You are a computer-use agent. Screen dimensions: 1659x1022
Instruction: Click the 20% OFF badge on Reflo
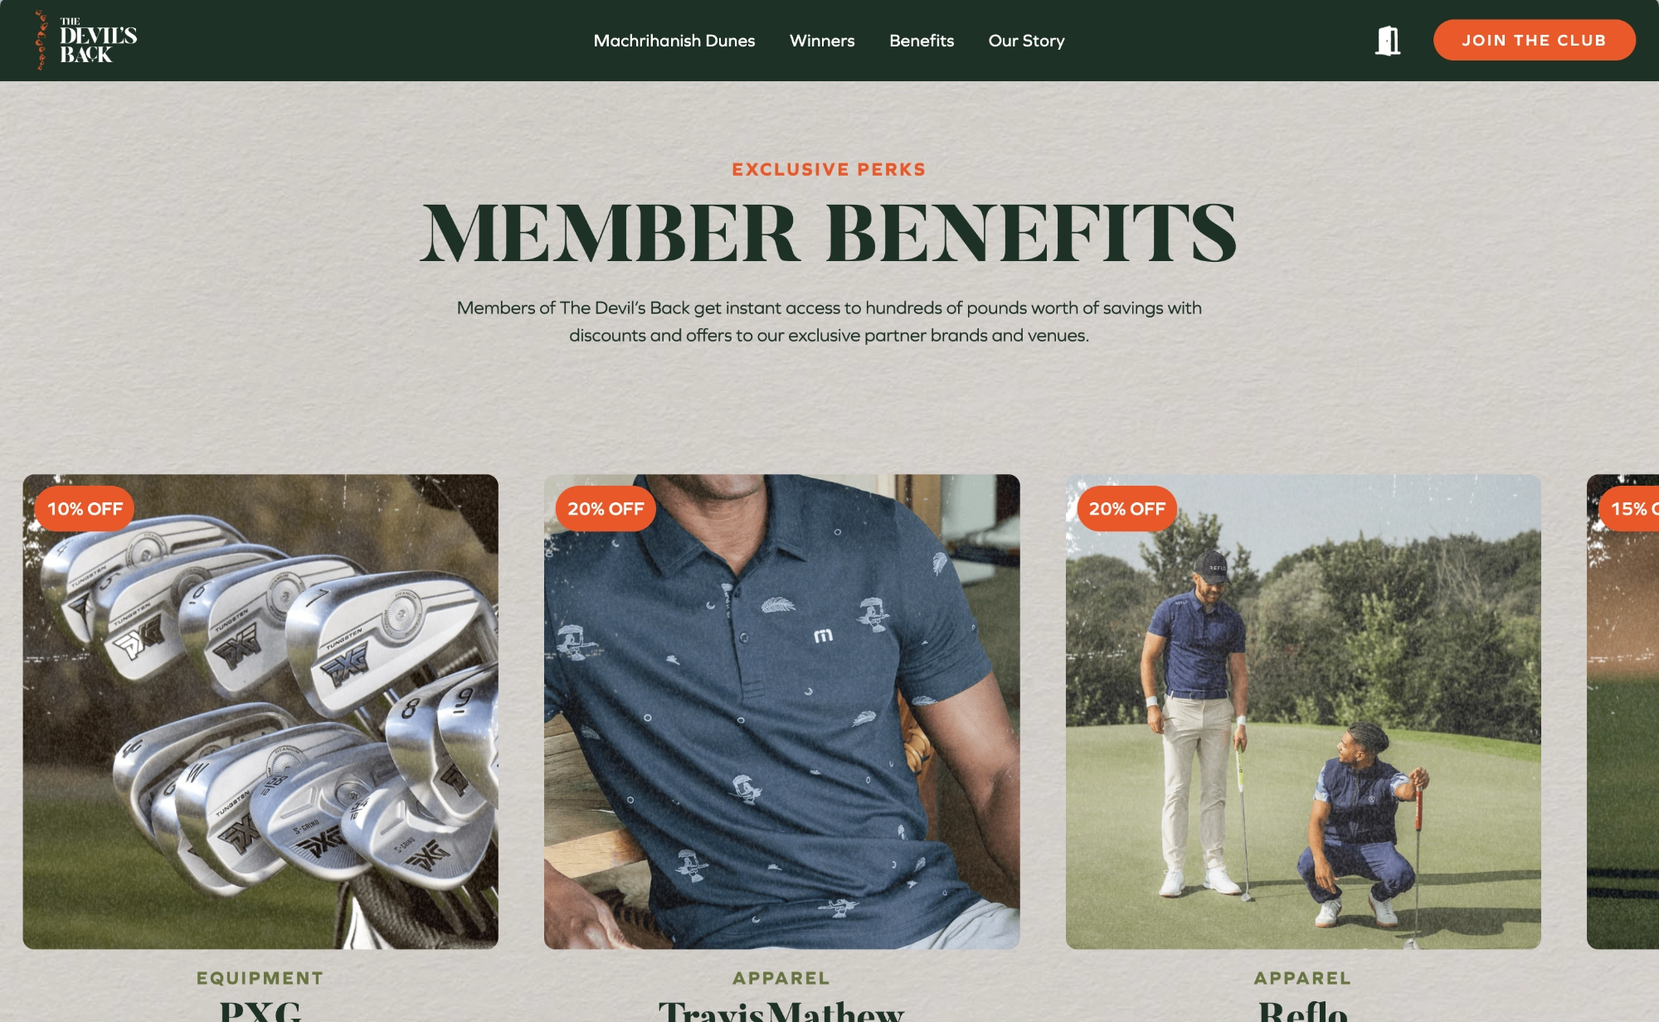pos(1127,509)
